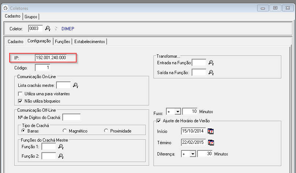Open lookup icon for Função 2
This screenshot has width=296, height=173.
pyautogui.click(x=61, y=156)
